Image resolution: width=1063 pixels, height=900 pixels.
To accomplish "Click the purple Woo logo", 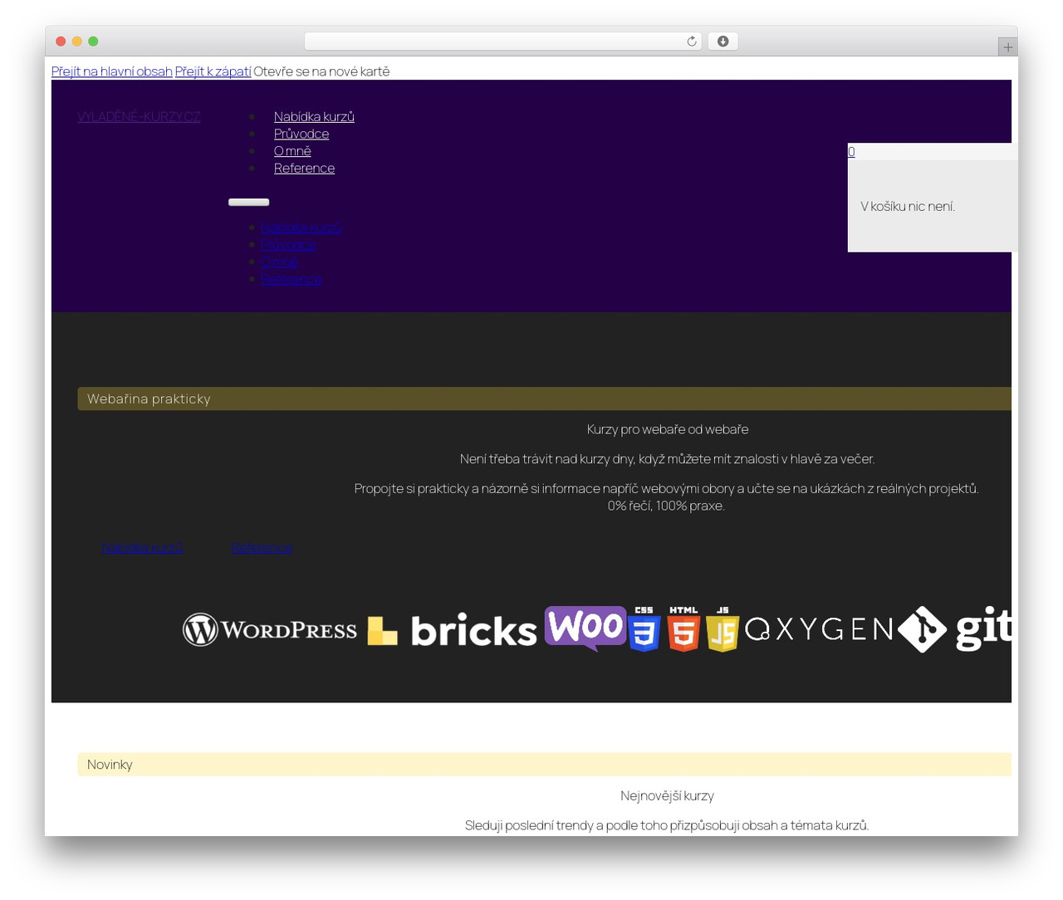I will pos(585,629).
